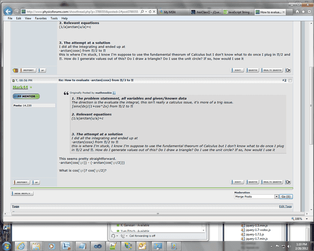Screen dimensions: 314x251
Task: Open Outlook from the taskbar
Action: 142,246
